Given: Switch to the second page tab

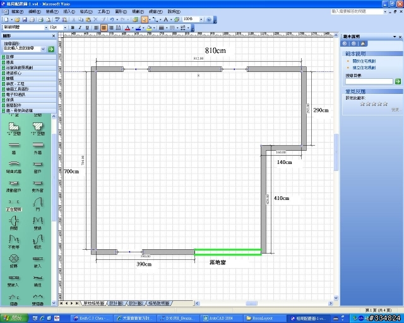Looking at the screenshot, I should 116,303.
